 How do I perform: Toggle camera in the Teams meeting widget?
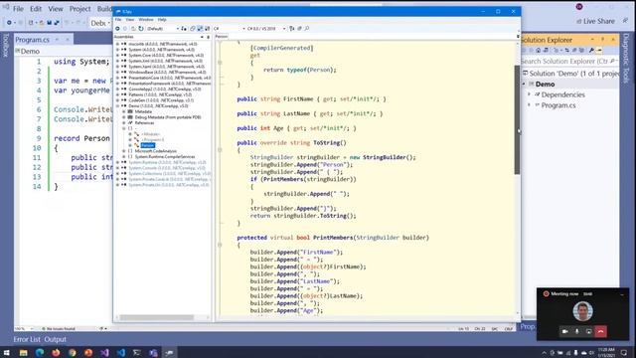(564, 331)
